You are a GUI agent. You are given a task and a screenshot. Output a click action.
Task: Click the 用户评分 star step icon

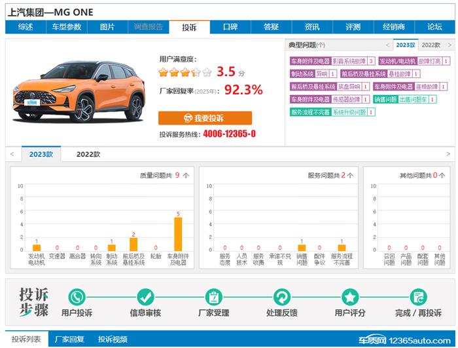[x=350, y=297]
